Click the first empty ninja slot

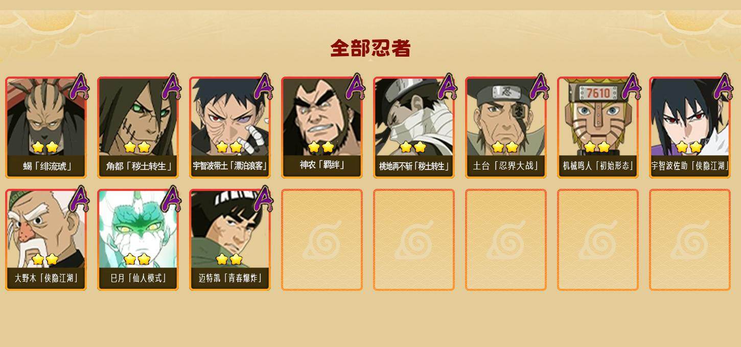coord(322,240)
